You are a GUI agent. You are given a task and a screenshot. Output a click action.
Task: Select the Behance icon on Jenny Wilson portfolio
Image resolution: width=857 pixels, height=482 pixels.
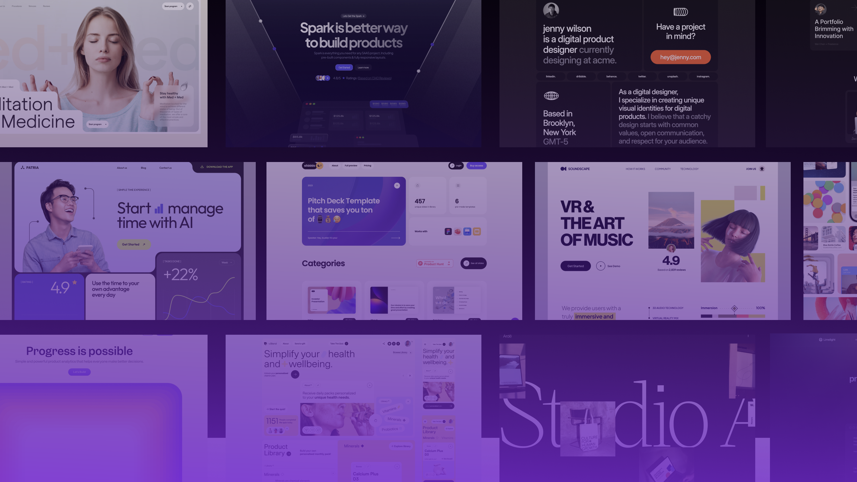click(611, 77)
